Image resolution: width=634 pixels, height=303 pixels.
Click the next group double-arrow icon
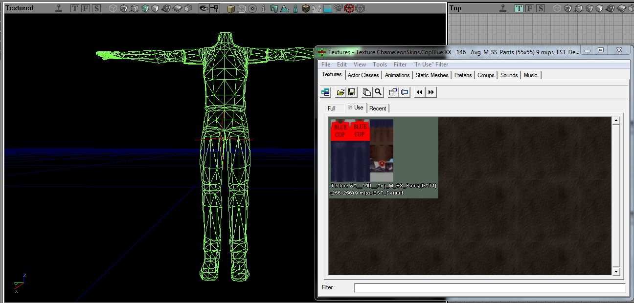point(431,92)
